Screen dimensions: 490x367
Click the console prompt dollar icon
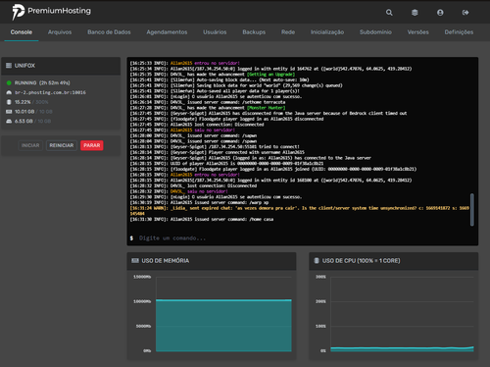point(131,238)
